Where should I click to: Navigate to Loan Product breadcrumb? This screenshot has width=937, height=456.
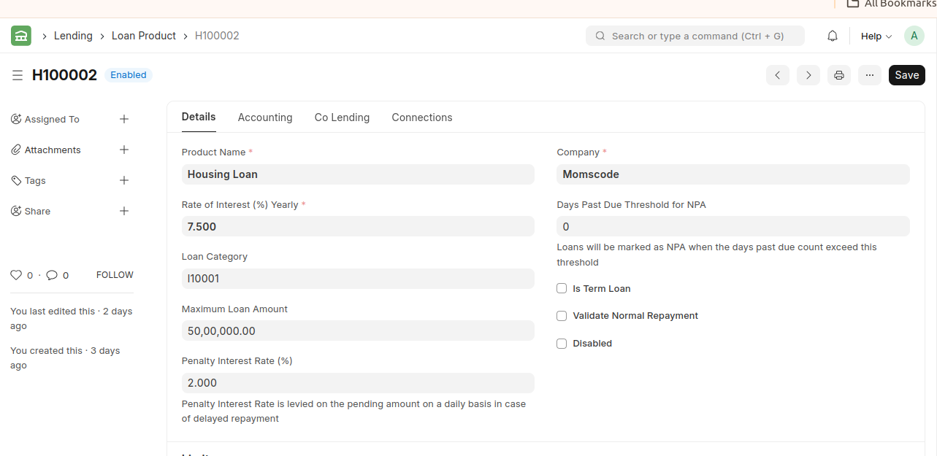tap(144, 36)
